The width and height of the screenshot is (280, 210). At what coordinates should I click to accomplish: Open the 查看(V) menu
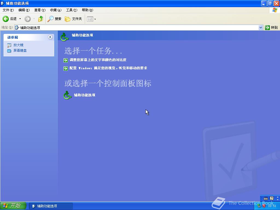[40, 10]
